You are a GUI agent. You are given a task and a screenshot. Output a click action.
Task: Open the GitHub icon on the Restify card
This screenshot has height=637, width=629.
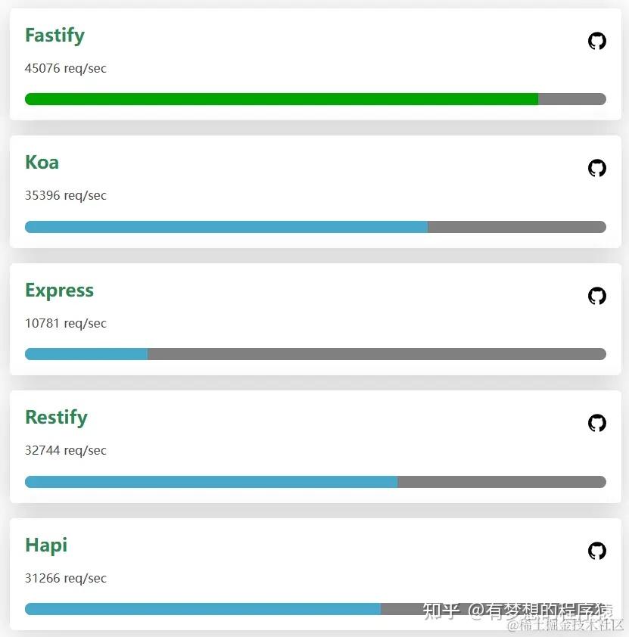pos(597,423)
